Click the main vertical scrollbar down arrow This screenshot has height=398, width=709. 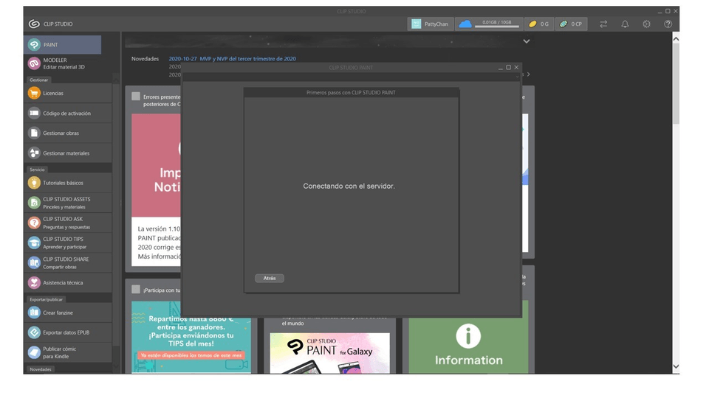tap(676, 366)
